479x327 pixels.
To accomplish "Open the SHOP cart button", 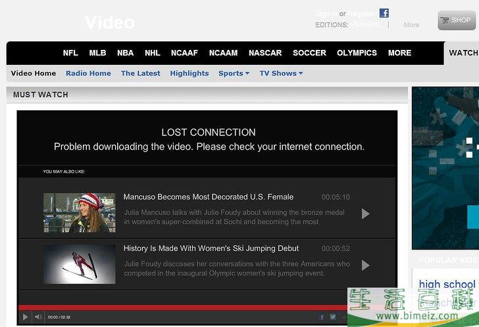I will 456,20.
